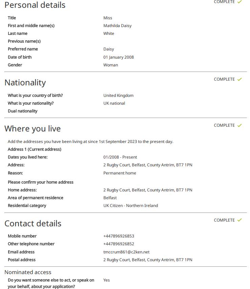Open the Where you live heading

point(32,129)
